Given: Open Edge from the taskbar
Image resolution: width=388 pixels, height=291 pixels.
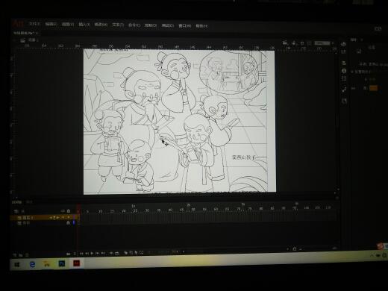Looking at the screenshot, I should tap(32, 264).
